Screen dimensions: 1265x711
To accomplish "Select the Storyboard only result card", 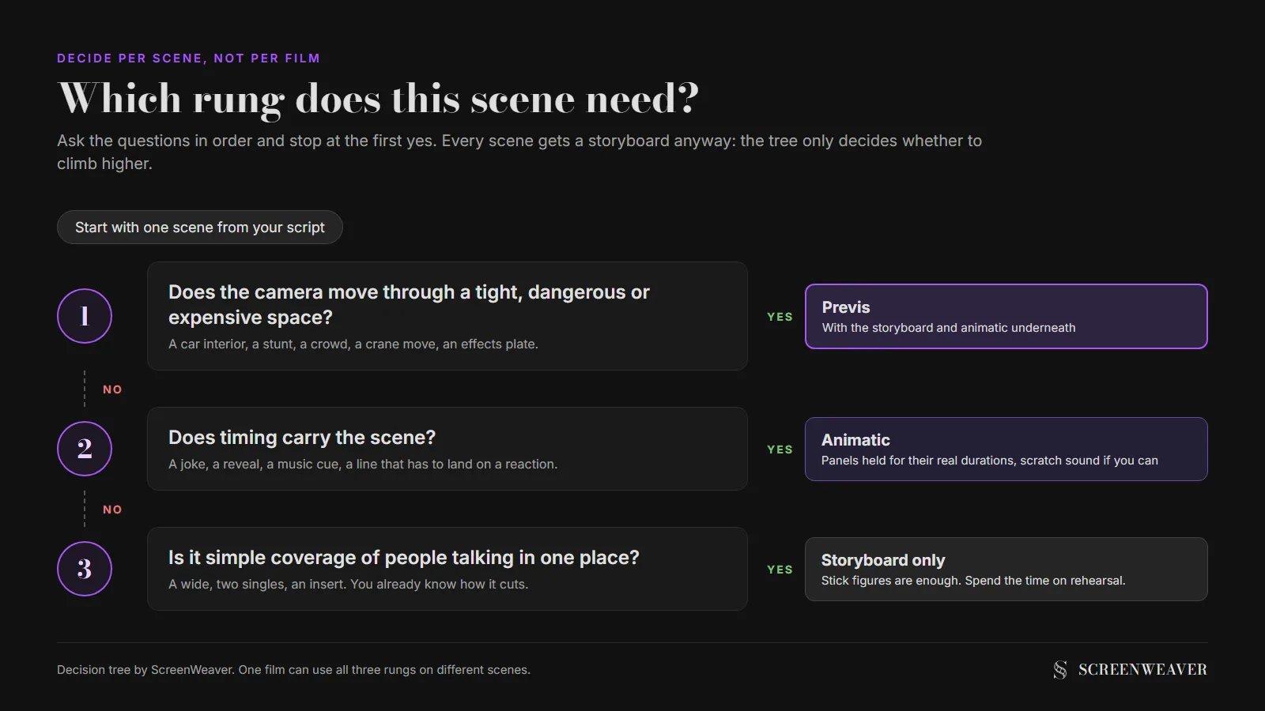I will [1006, 569].
